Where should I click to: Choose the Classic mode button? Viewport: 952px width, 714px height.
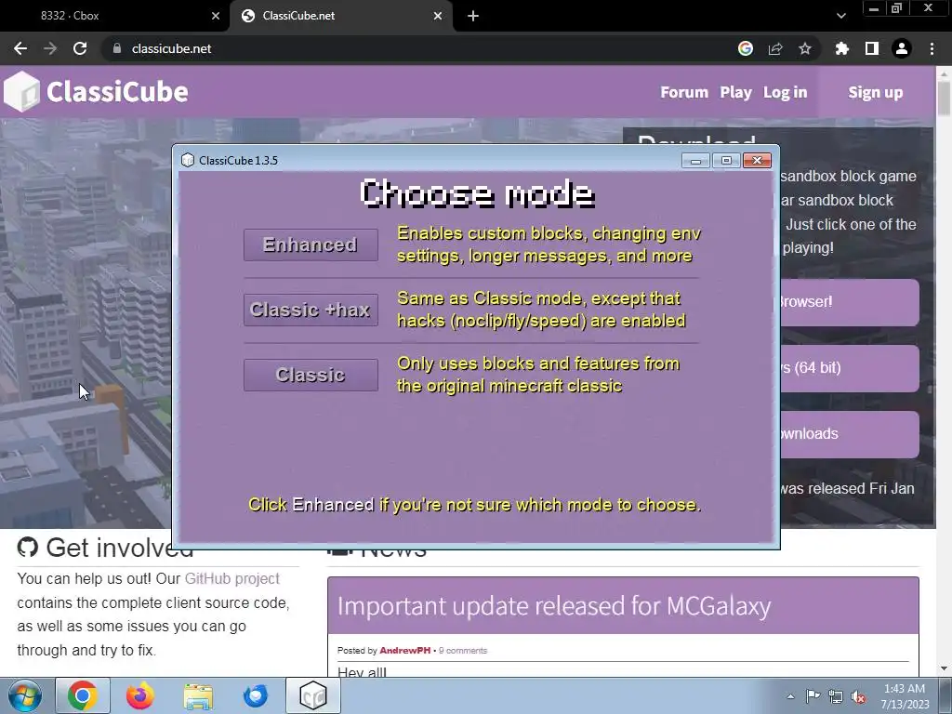pos(311,375)
